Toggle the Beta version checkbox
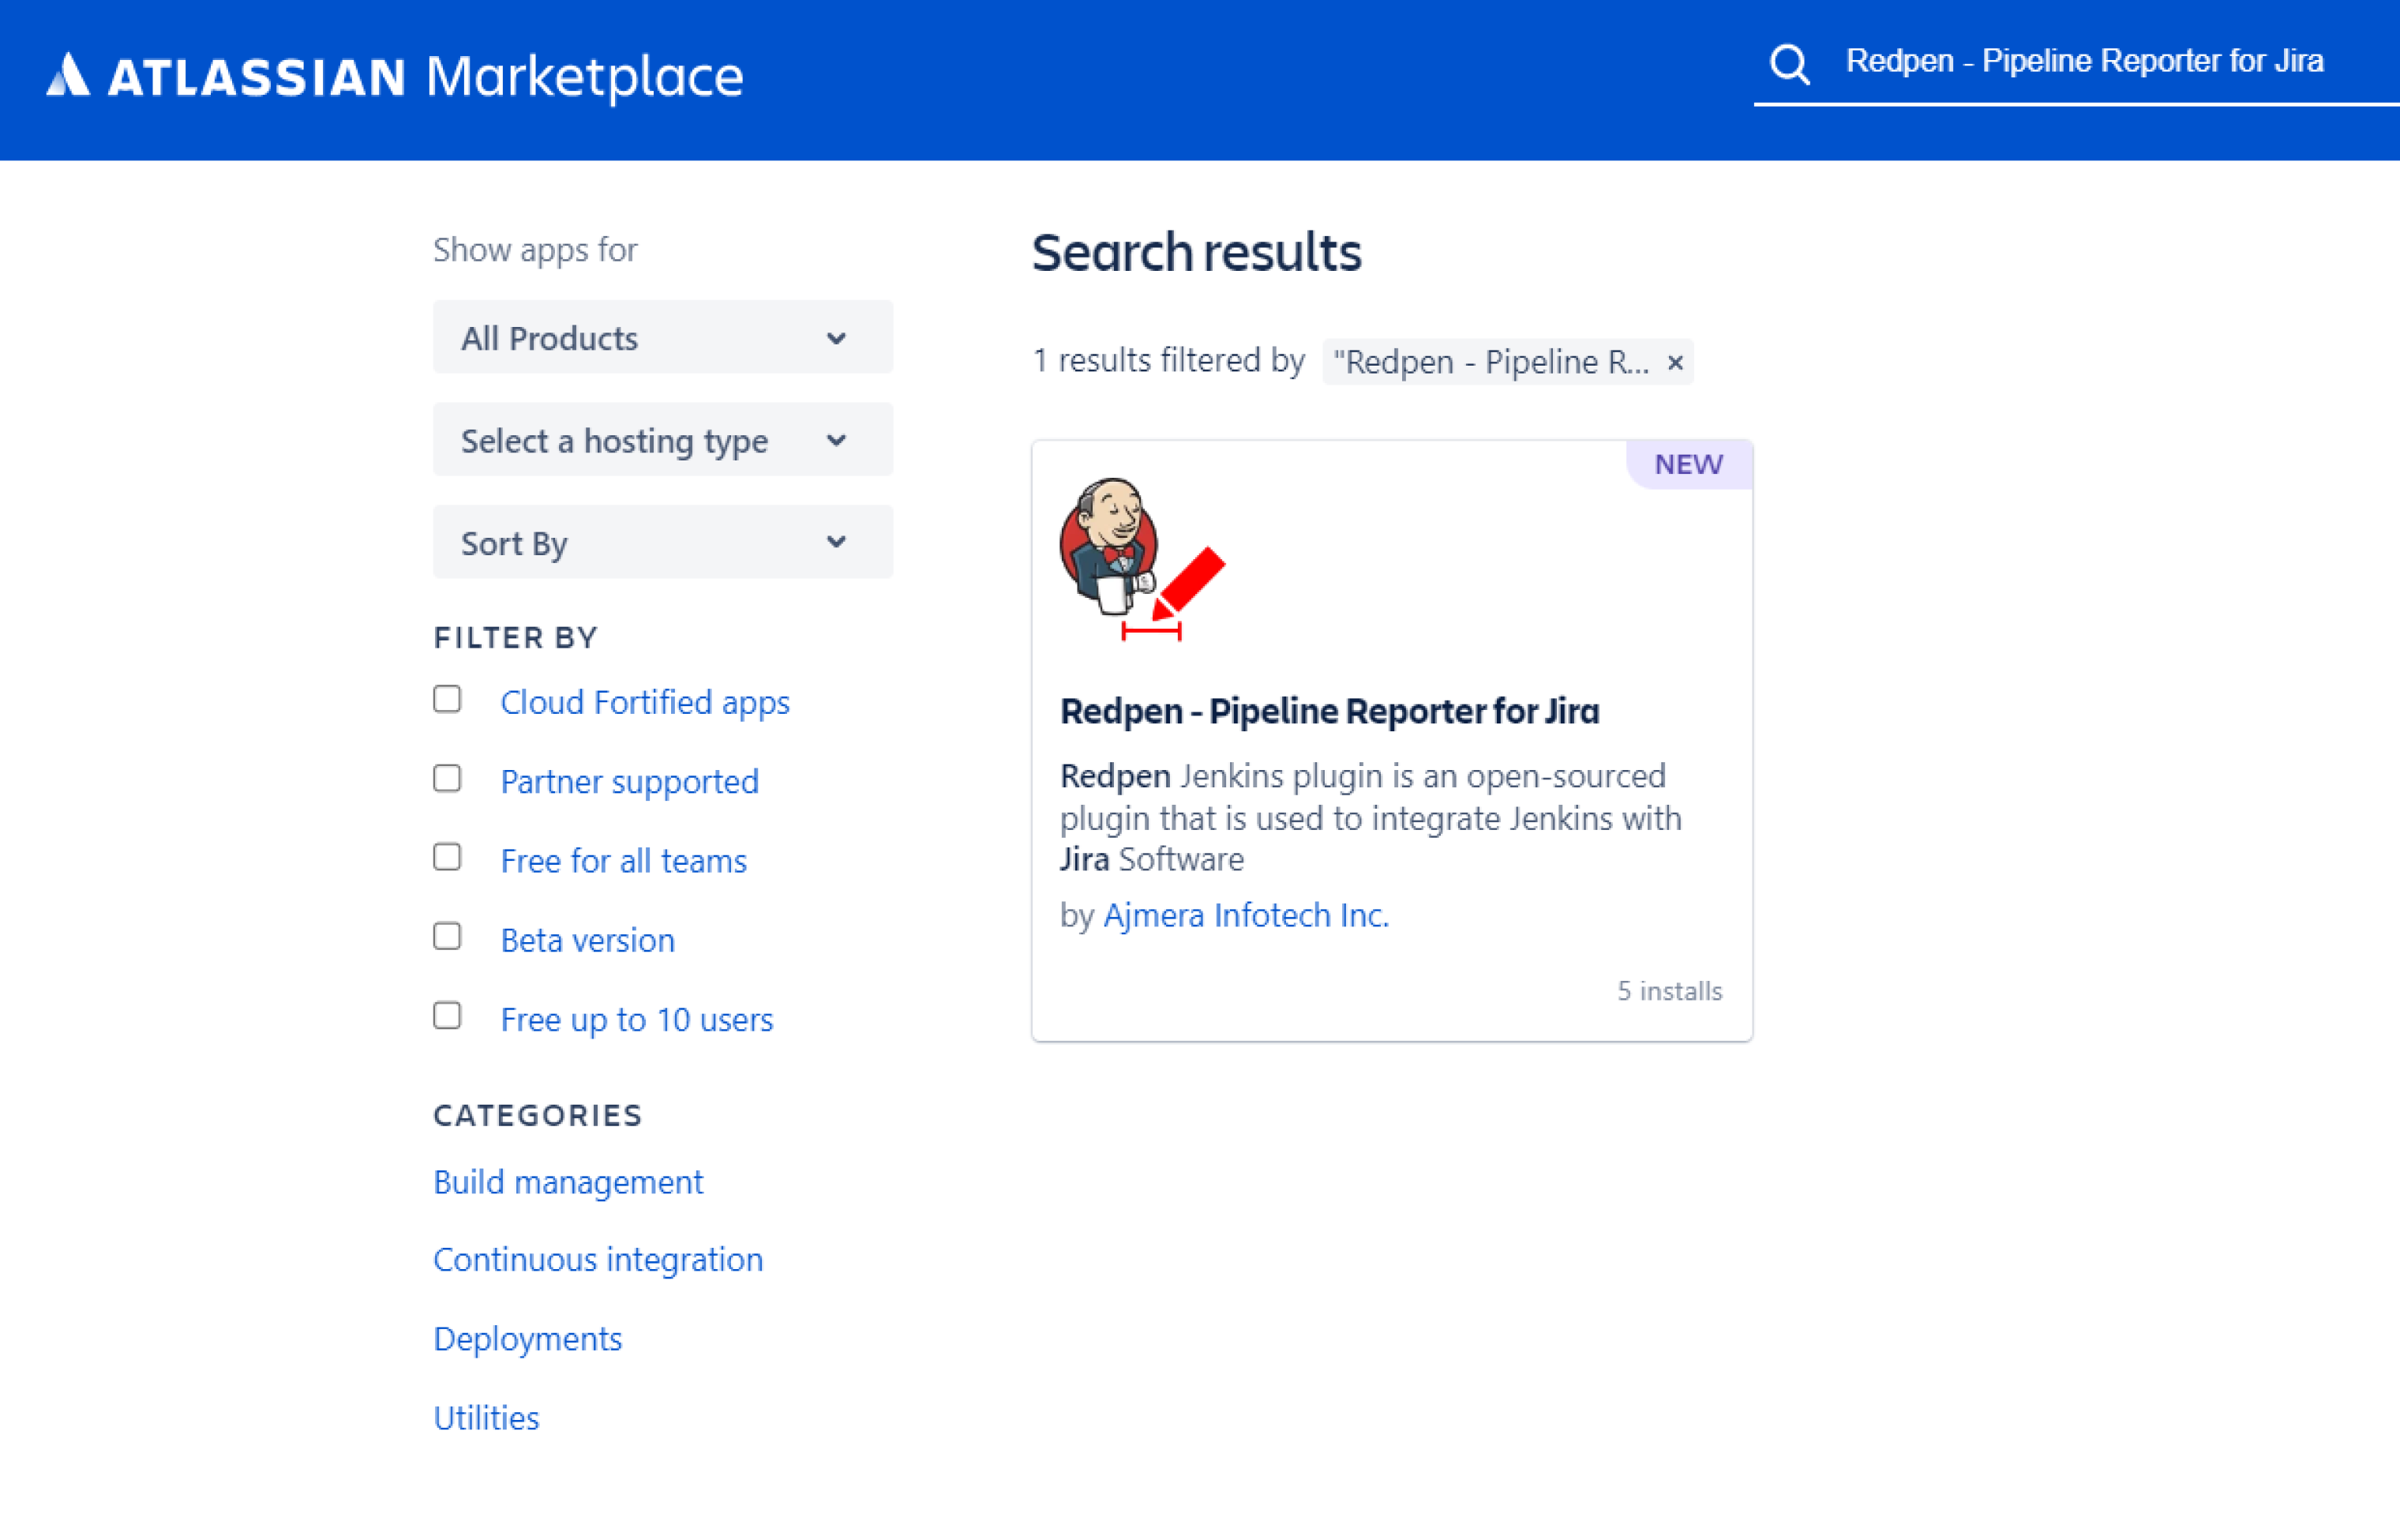Image resolution: width=2400 pixels, height=1540 pixels. coord(448,936)
